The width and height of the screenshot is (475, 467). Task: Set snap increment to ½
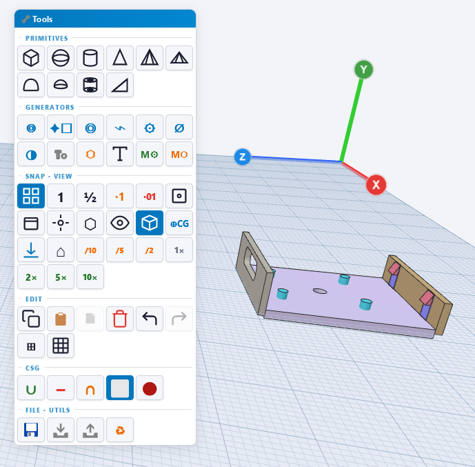pyautogui.click(x=90, y=196)
